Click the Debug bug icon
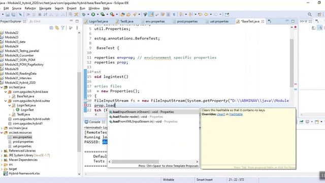 (84, 15)
